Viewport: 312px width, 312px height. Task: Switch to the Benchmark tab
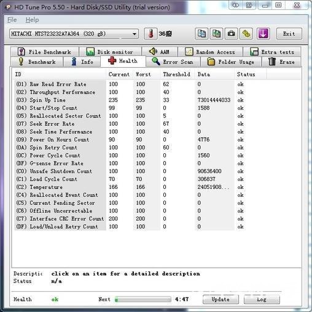[x=37, y=62]
